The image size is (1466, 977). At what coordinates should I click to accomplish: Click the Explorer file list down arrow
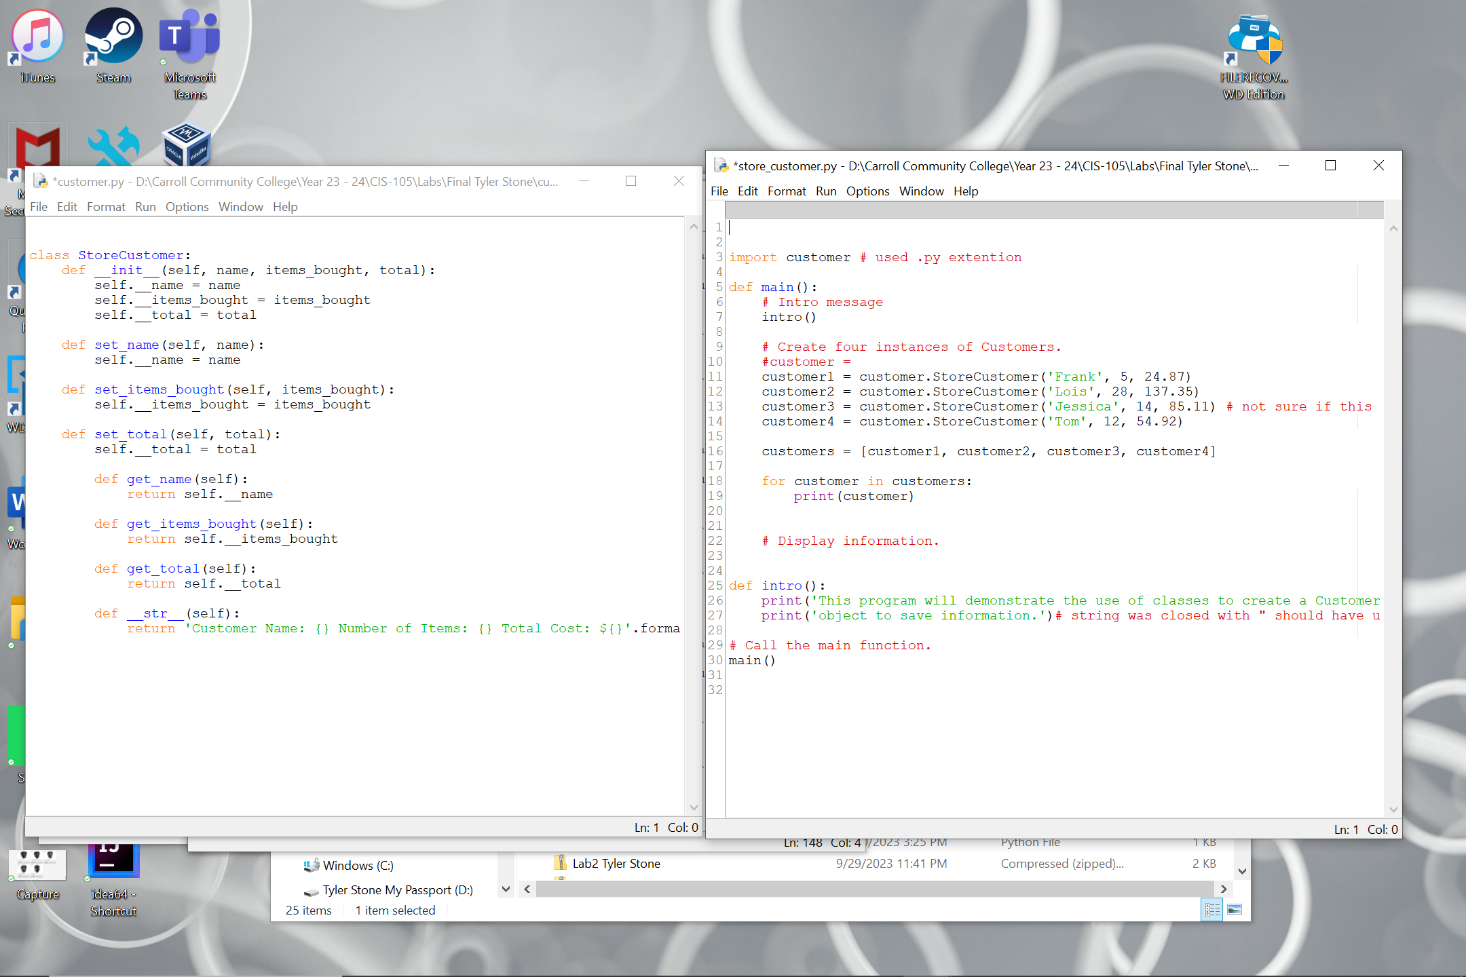pos(1242,871)
